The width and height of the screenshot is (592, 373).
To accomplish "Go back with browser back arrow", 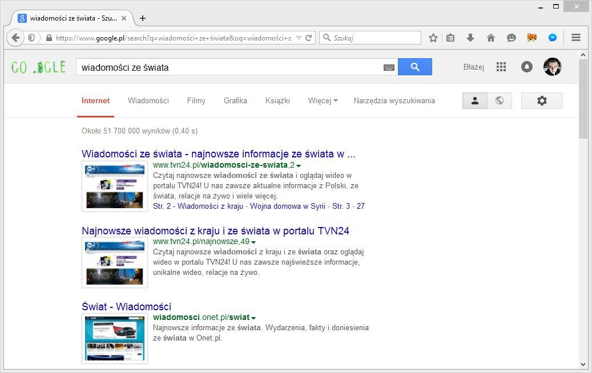I will [x=15, y=38].
